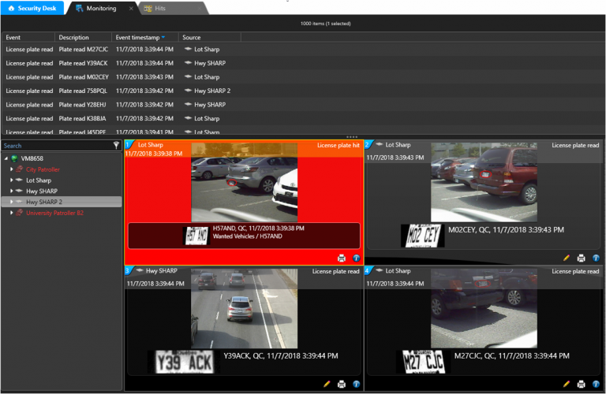Expand the Lot Sharp tree item
The height and width of the screenshot is (394, 606).
(12, 180)
